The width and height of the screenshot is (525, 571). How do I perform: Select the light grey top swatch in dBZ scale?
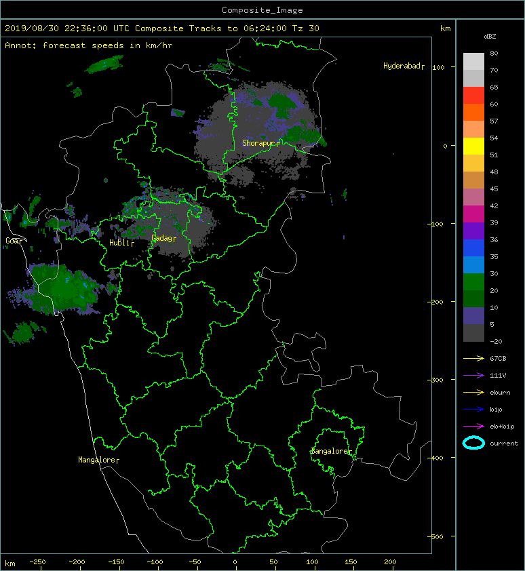(x=473, y=62)
